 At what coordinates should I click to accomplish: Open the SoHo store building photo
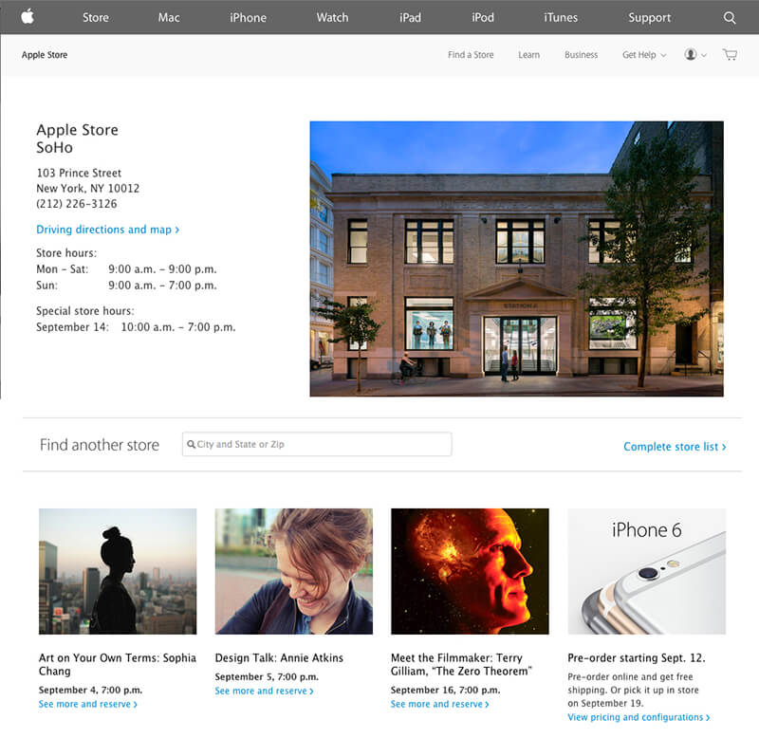[516, 258]
